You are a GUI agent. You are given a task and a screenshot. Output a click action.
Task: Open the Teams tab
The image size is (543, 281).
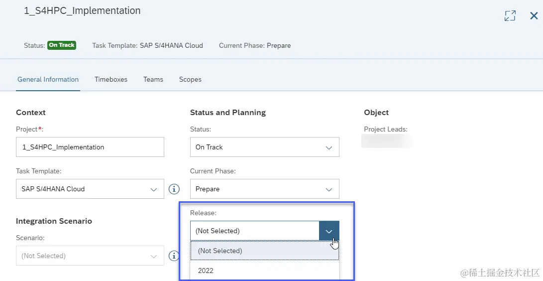[x=153, y=79]
